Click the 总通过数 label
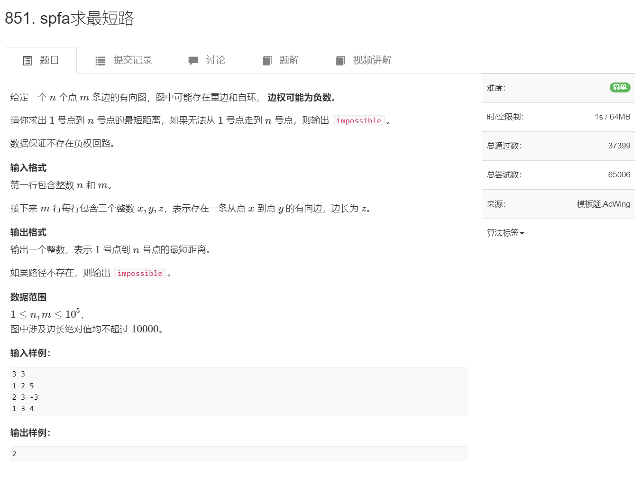The width and height of the screenshot is (641, 477). coord(504,146)
